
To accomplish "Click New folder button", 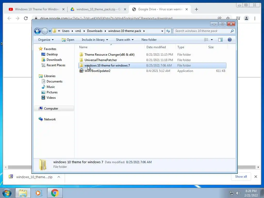I will 149,40.
